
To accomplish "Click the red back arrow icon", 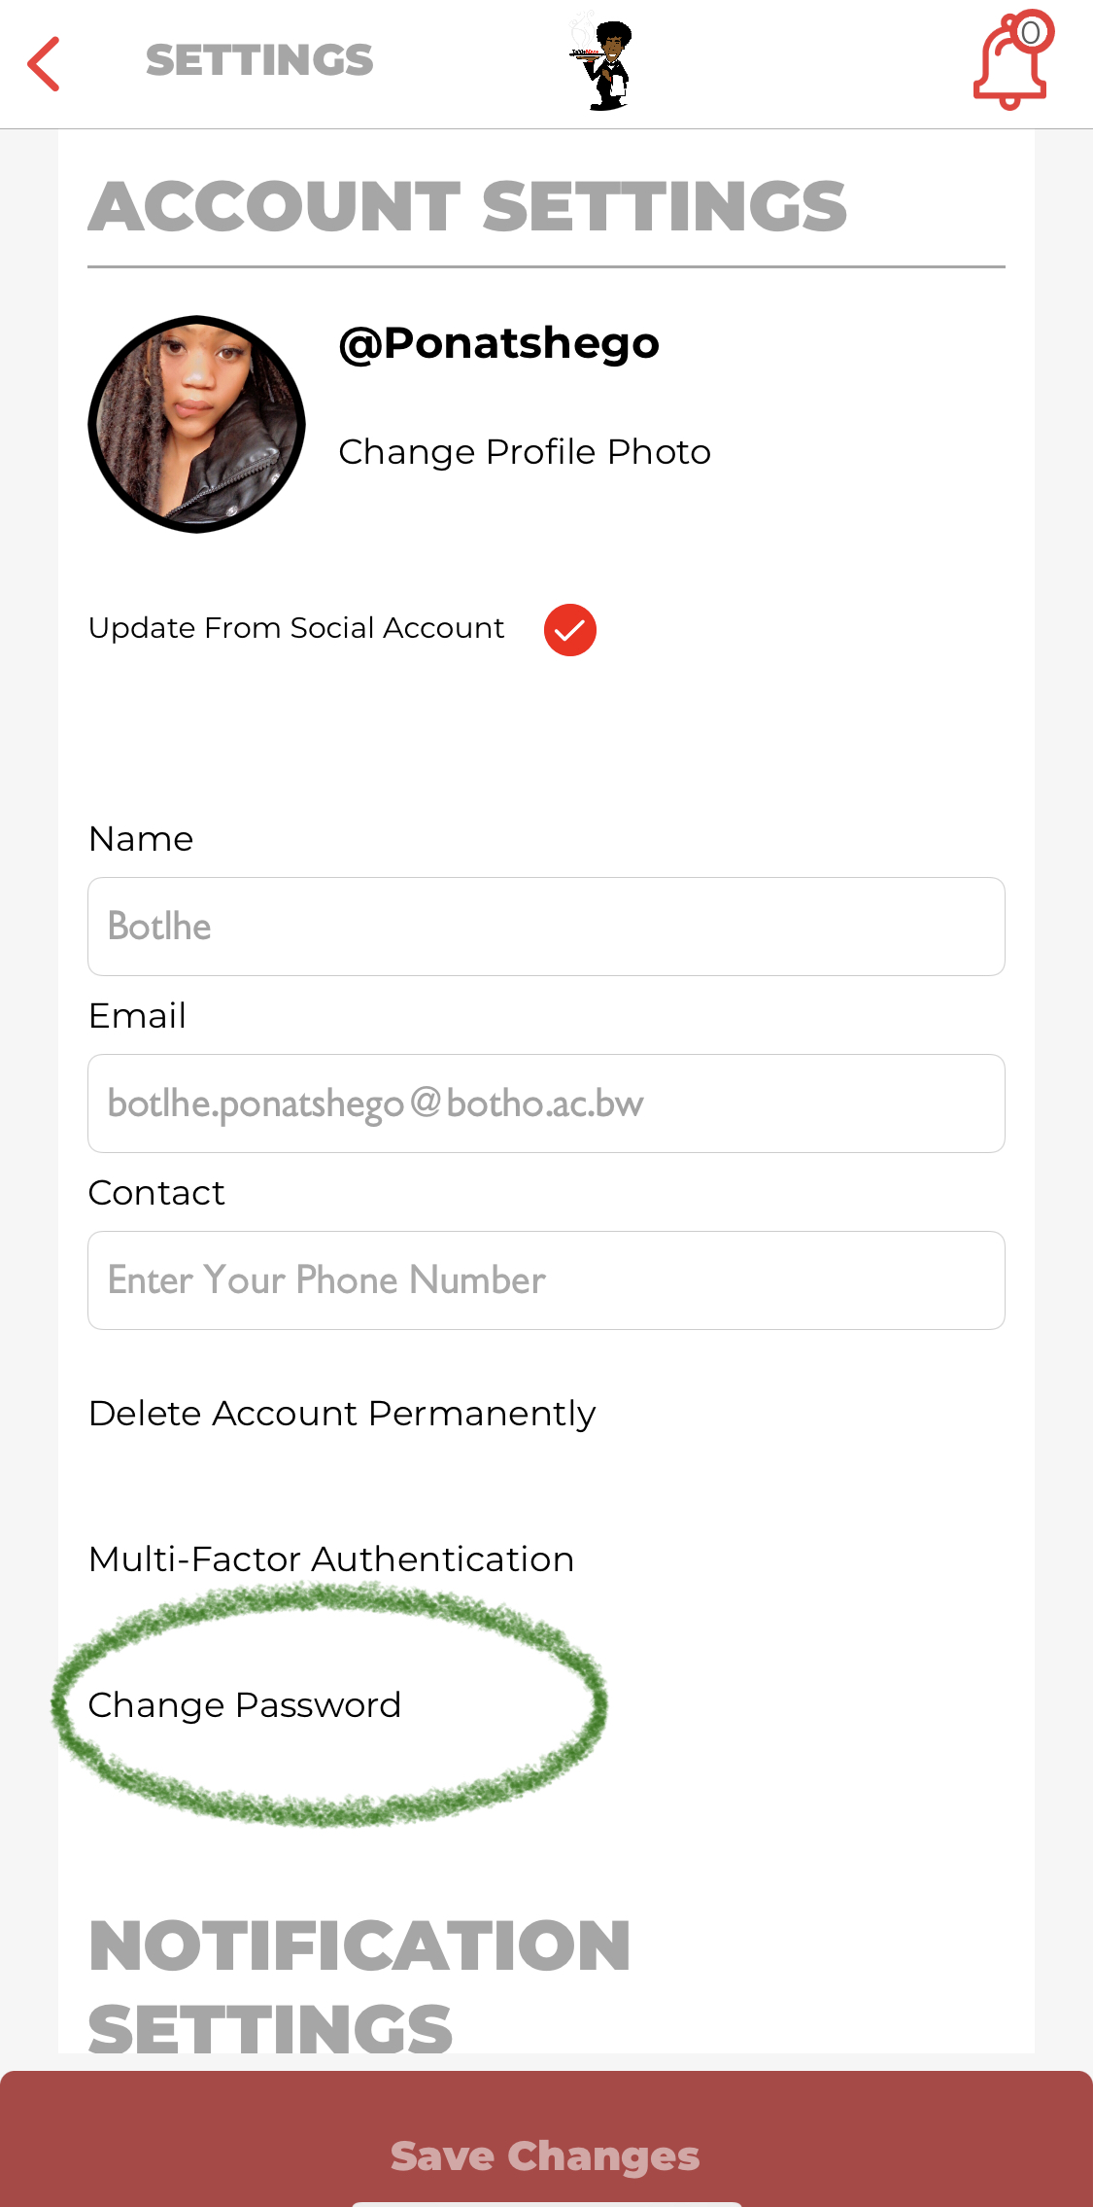I will click(43, 62).
